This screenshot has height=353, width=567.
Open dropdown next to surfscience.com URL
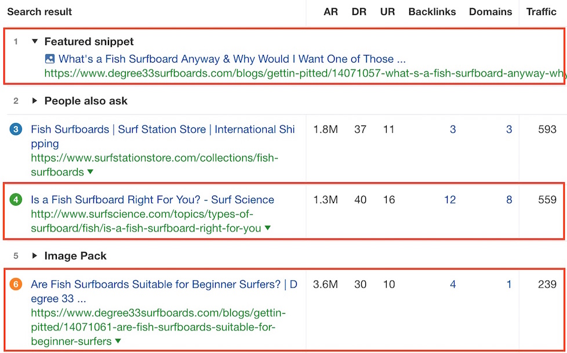[268, 228]
